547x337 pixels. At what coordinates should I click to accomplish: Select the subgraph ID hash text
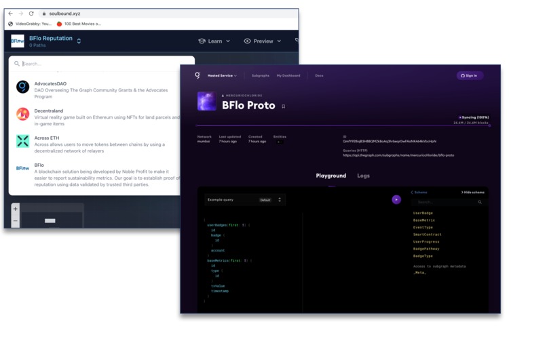390,142
